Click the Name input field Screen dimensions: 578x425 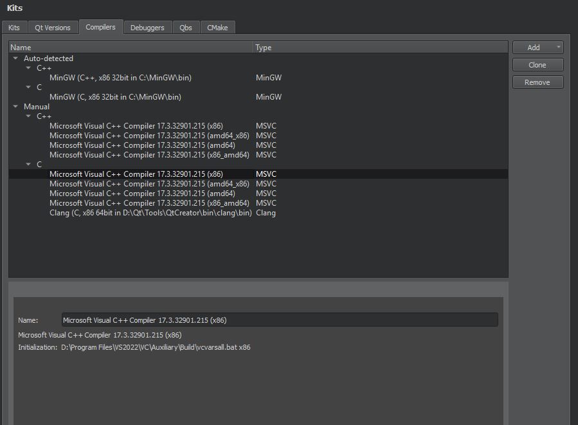pyautogui.click(x=280, y=320)
